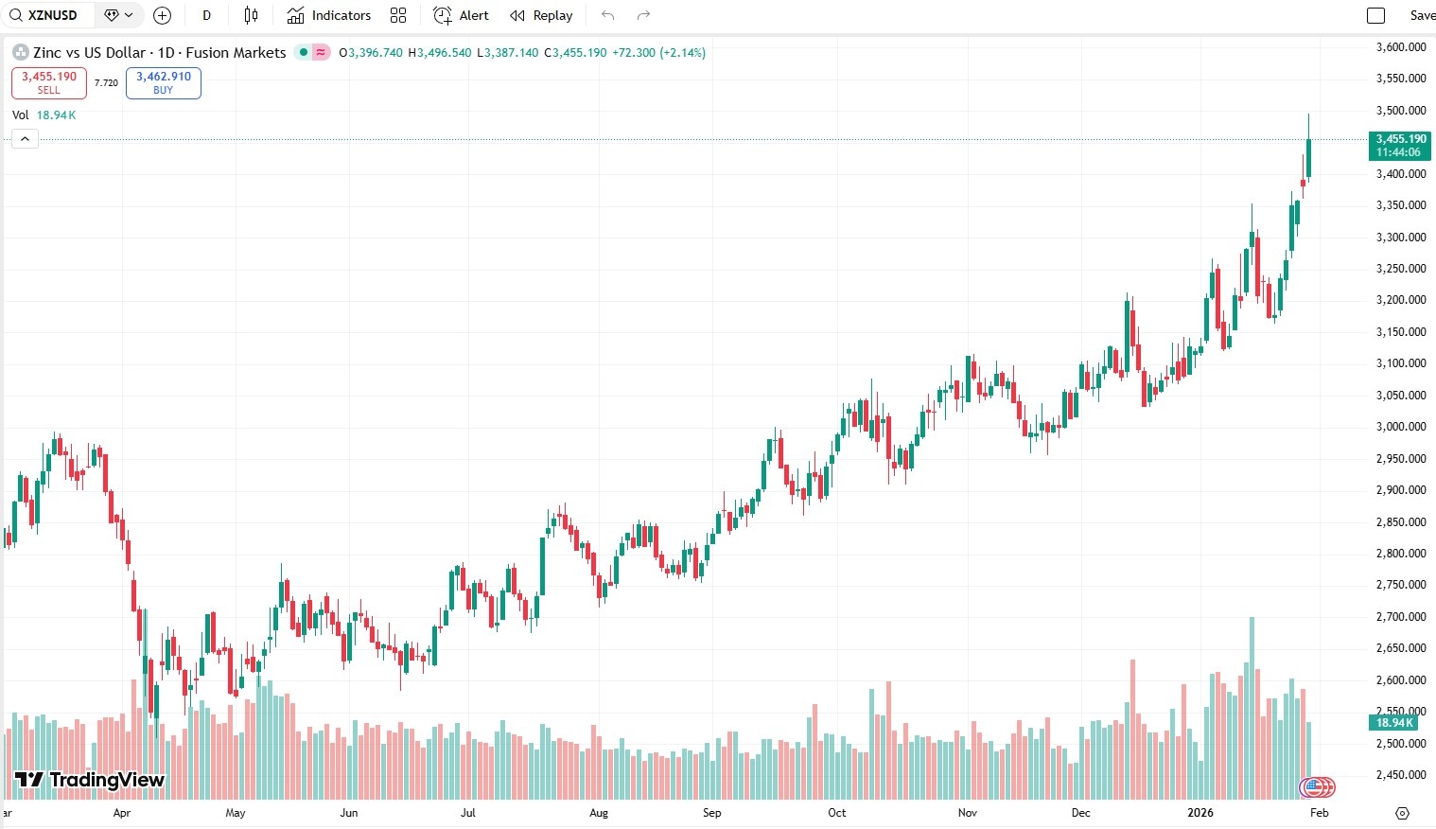Viewport: 1436px width, 829px height.
Task: Open the diamond watchlist dropdown
Action: pos(119,15)
